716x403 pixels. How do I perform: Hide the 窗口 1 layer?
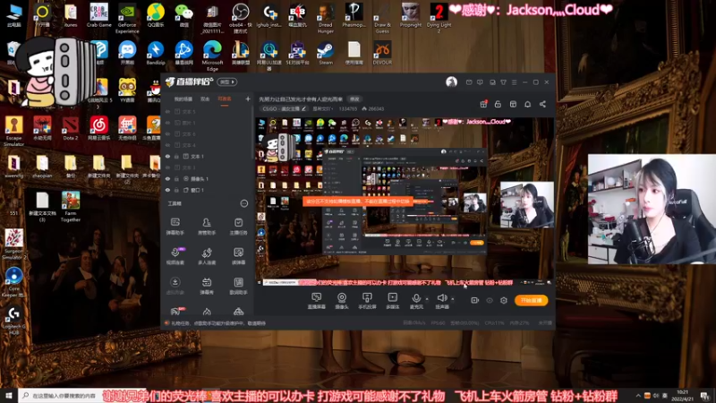point(167,190)
